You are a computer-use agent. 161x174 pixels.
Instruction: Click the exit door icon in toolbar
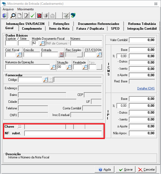[4, 16]
